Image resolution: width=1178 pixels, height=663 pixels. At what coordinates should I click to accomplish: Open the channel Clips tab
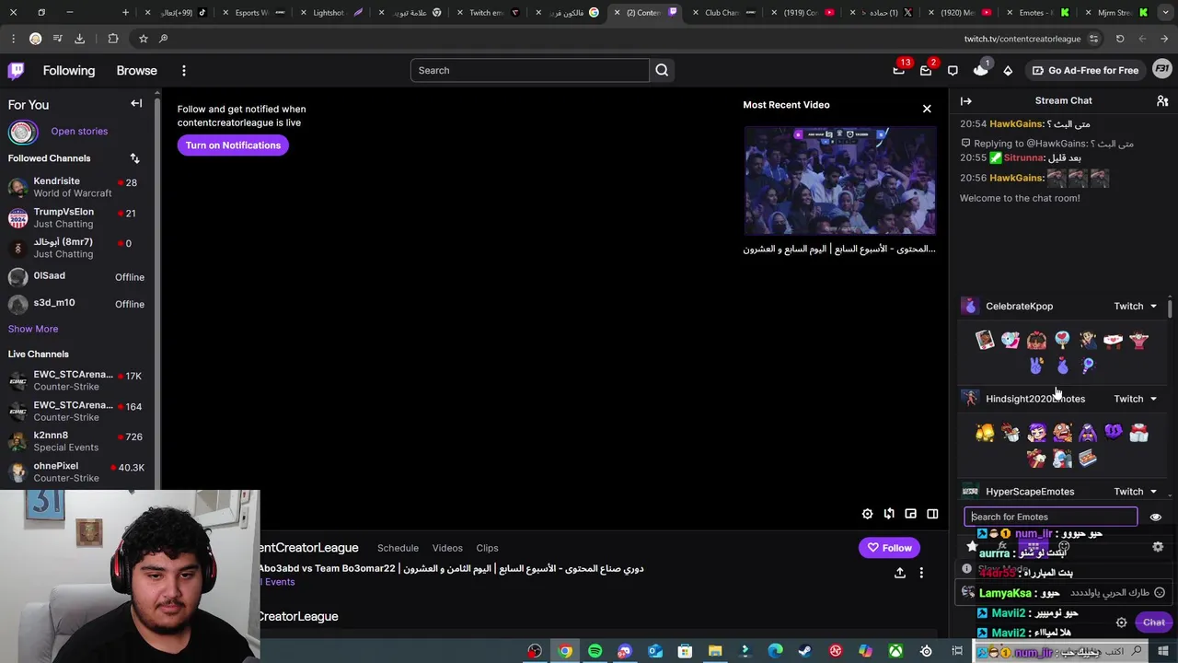click(487, 548)
